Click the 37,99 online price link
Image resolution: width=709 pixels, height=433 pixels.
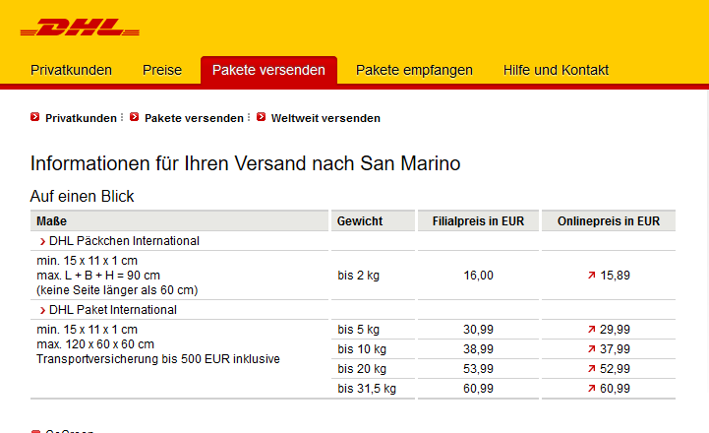click(x=615, y=349)
